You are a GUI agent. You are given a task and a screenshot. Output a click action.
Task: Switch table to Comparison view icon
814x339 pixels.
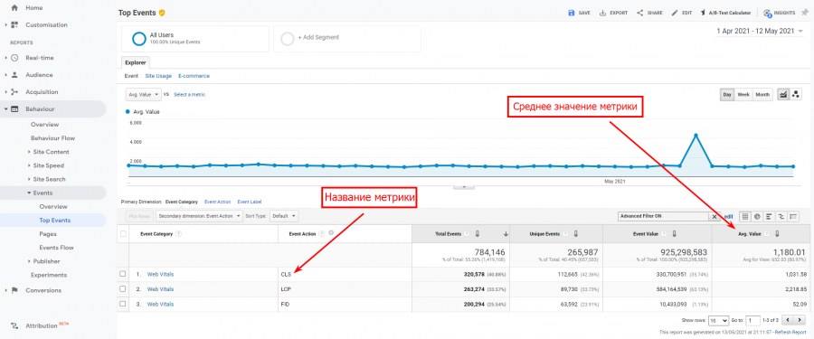pos(781,216)
